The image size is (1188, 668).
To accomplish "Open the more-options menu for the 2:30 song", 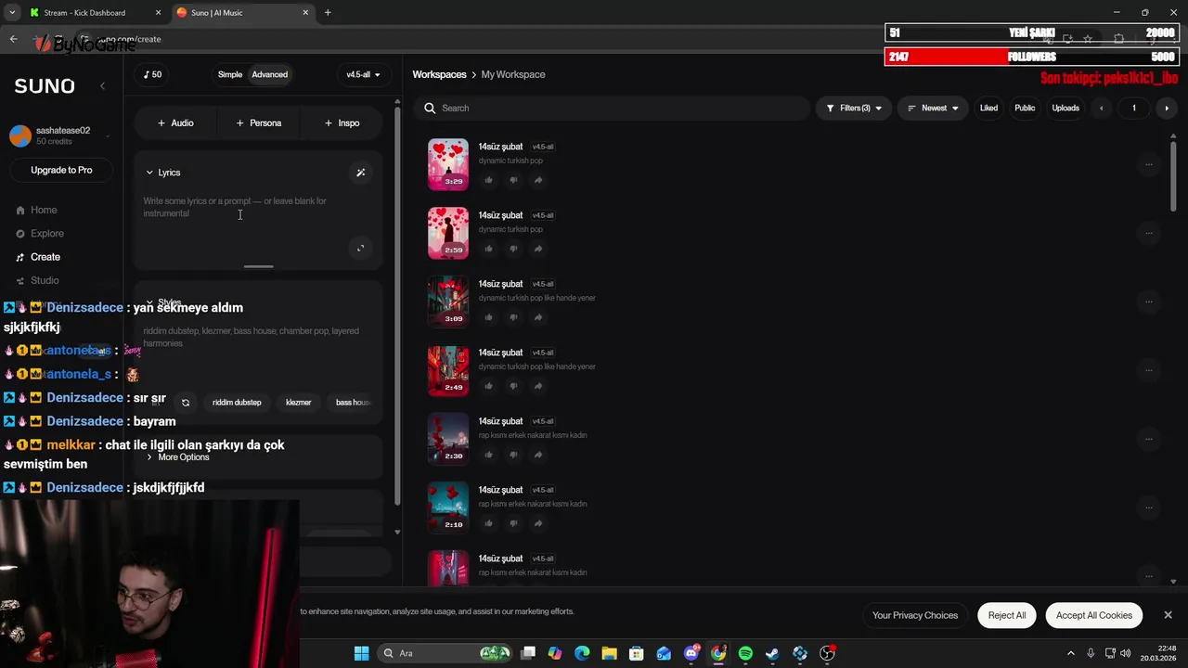I will pyautogui.click(x=1148, y=439).
